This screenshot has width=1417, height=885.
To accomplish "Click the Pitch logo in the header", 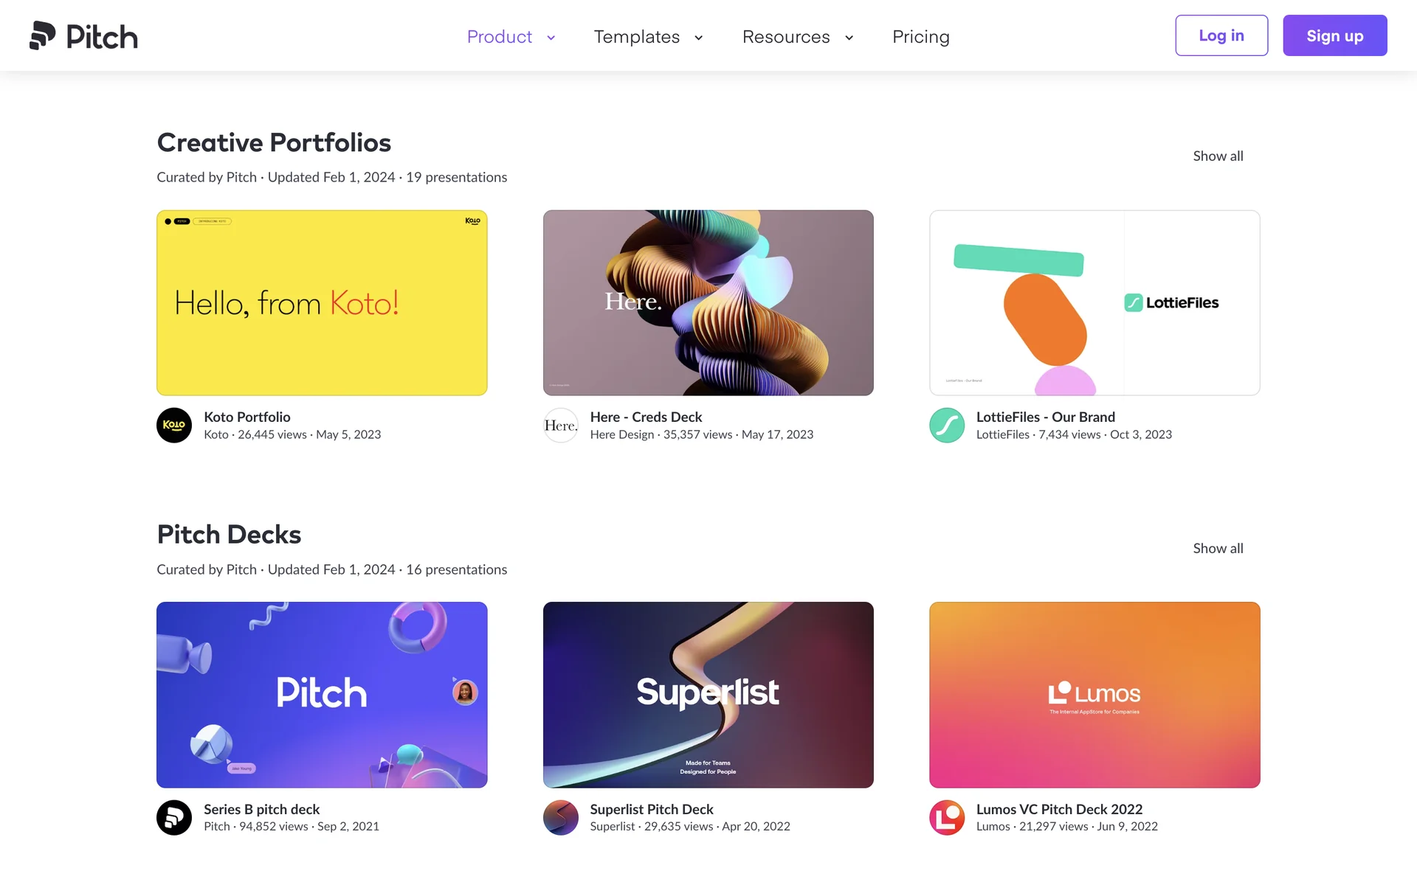I will point(83,36).
